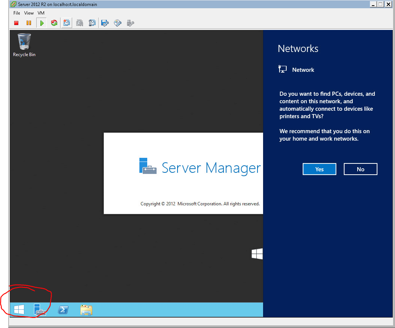395x328 pixels.
Task: Minimize the console window
Action: tap(373, 4)
